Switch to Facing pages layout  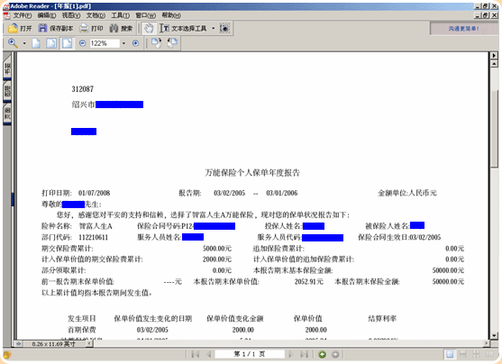pos(489,354)
